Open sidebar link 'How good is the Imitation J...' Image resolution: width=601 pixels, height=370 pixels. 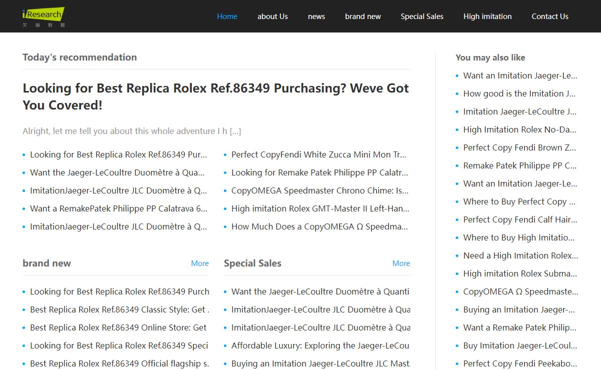(x=519, y=93)
